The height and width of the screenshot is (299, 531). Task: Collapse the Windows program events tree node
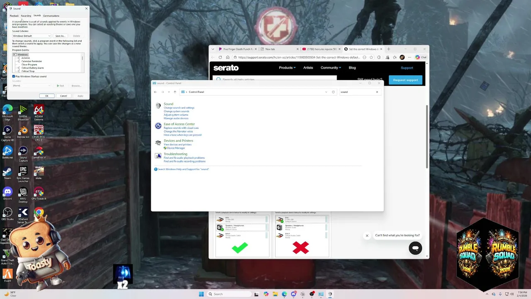(x=15, y=54)
